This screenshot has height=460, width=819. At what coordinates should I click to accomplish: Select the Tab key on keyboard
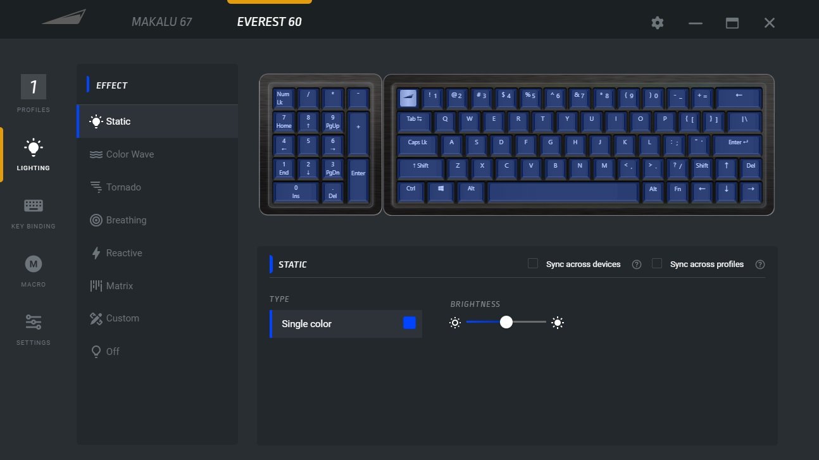(x=414, y=120)
